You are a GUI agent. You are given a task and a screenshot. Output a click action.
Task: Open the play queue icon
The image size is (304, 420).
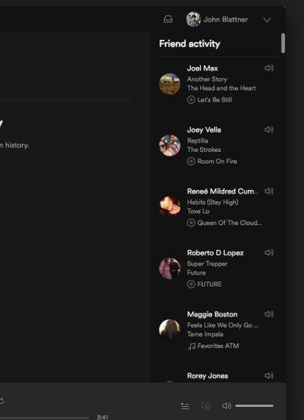coord(185,406)
